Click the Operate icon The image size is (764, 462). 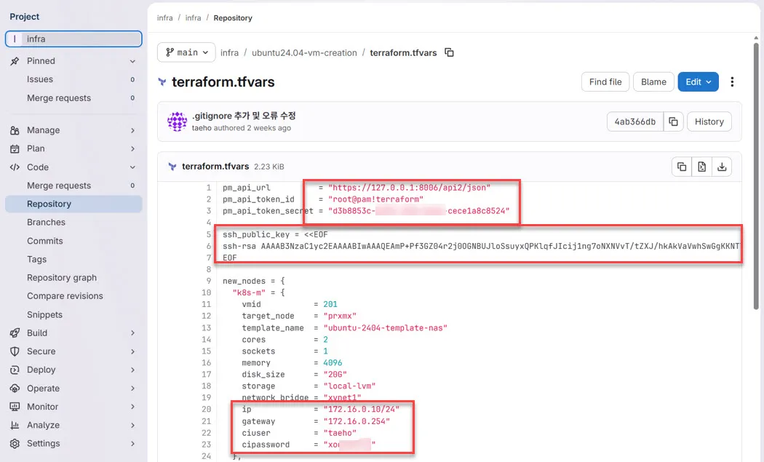click(15, 389)
